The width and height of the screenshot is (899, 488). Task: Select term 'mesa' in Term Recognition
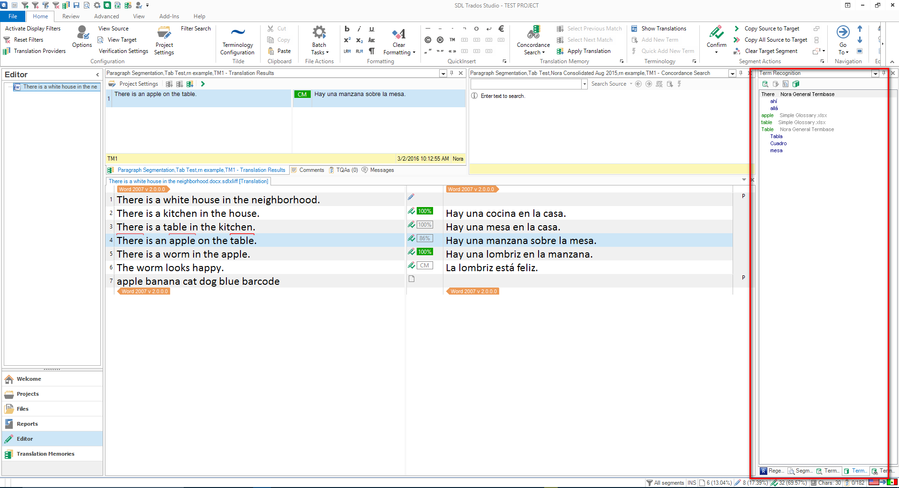(776, 150)
